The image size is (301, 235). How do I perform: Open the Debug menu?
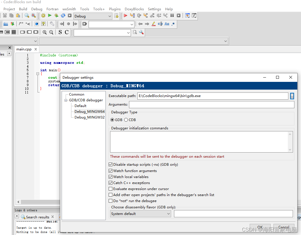pos(37,9)
